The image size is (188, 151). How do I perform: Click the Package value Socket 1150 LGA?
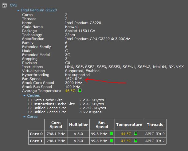coord(80,31)
